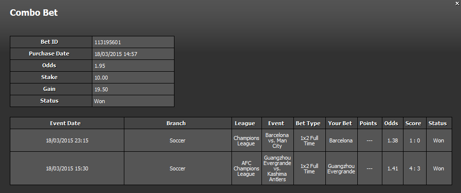Click the 4 : 3 score cell
Viewport: 461px width, 193px height.
click(414, 168)
